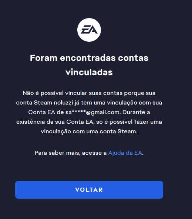Click the word 'Foram' in the title

pos(44,58)
